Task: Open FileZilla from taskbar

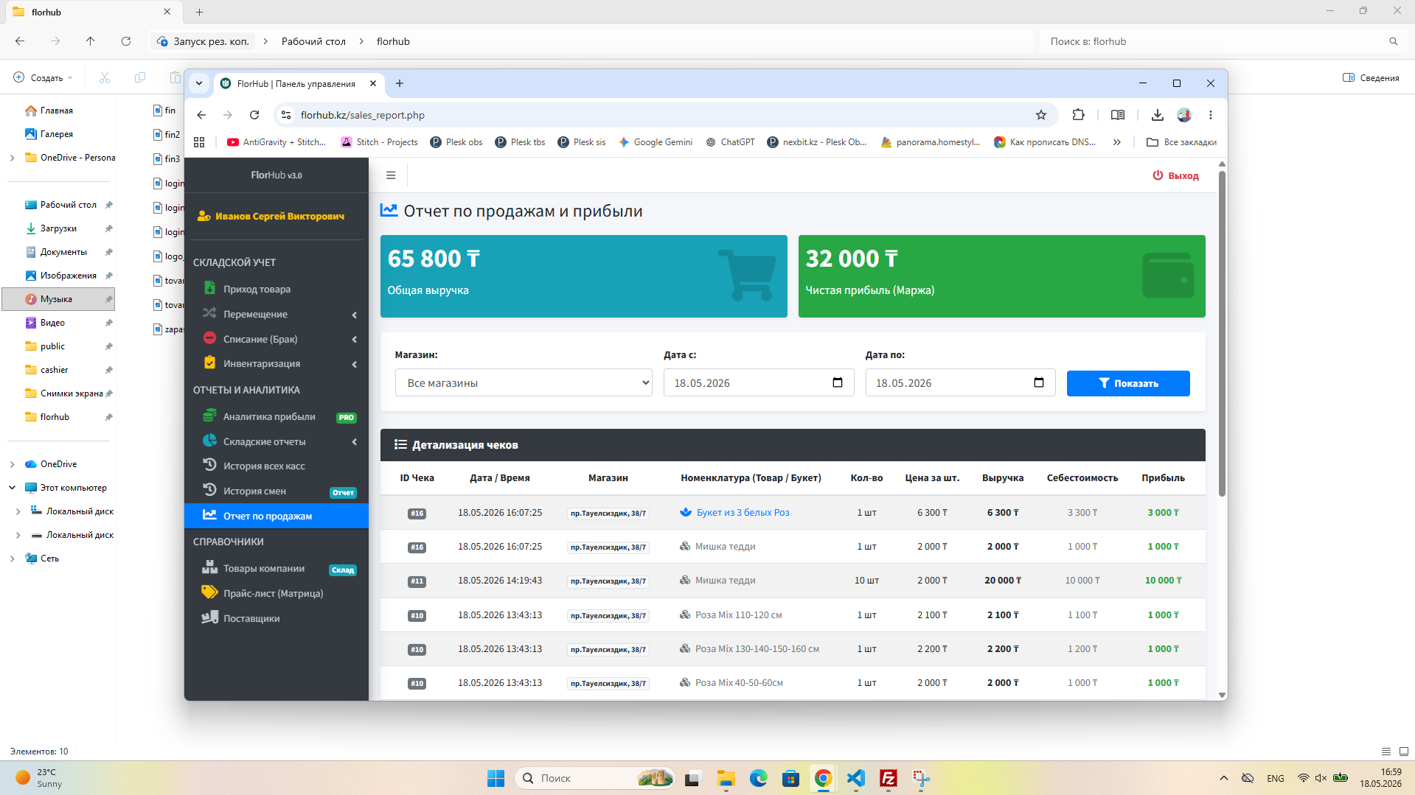Action: pos(888,778)
